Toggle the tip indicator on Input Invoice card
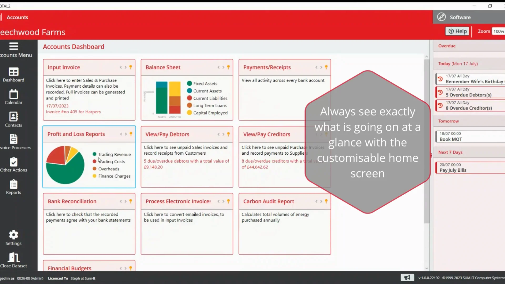 point(131,67)
